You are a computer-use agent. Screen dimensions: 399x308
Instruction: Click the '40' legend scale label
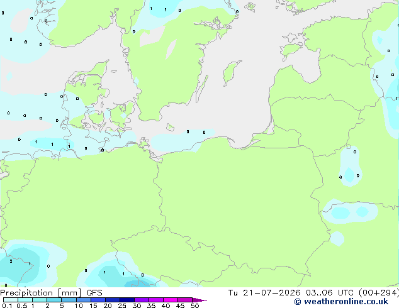pyautogui.click(x=166, y=305)
